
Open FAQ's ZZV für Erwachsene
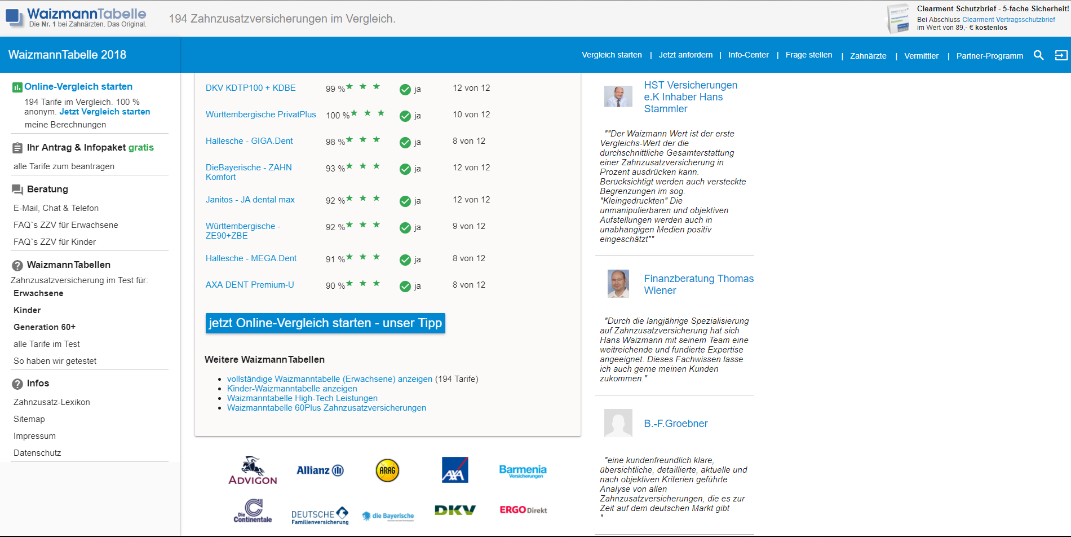click(x=66, y=225)
